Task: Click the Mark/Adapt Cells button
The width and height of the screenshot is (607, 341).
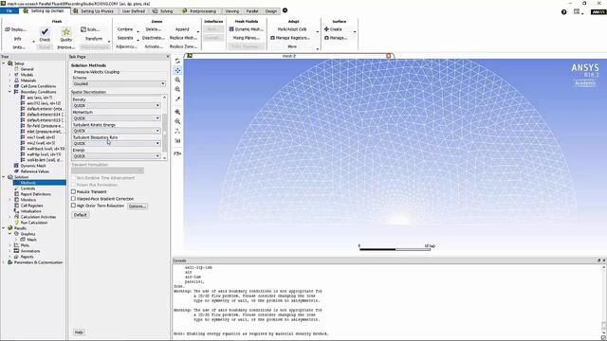Action: tap(292, 29)
